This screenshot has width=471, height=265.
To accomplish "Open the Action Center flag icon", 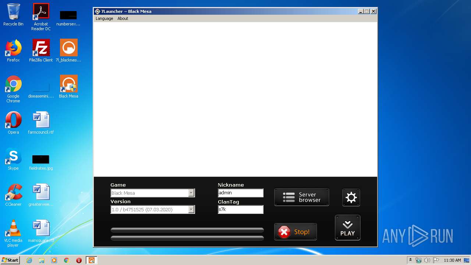I will tap(436, 260).
